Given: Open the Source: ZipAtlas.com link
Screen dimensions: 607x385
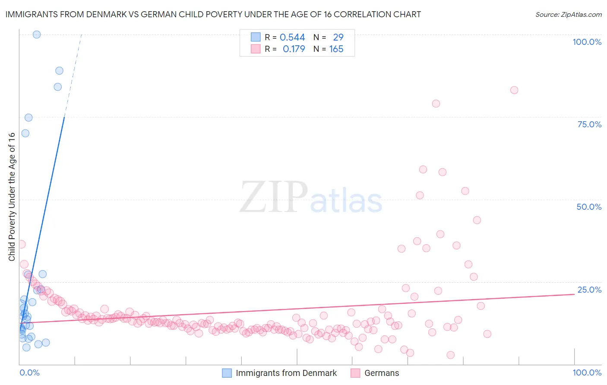Looking at the screenshot, I should click(x=569, y=14).
